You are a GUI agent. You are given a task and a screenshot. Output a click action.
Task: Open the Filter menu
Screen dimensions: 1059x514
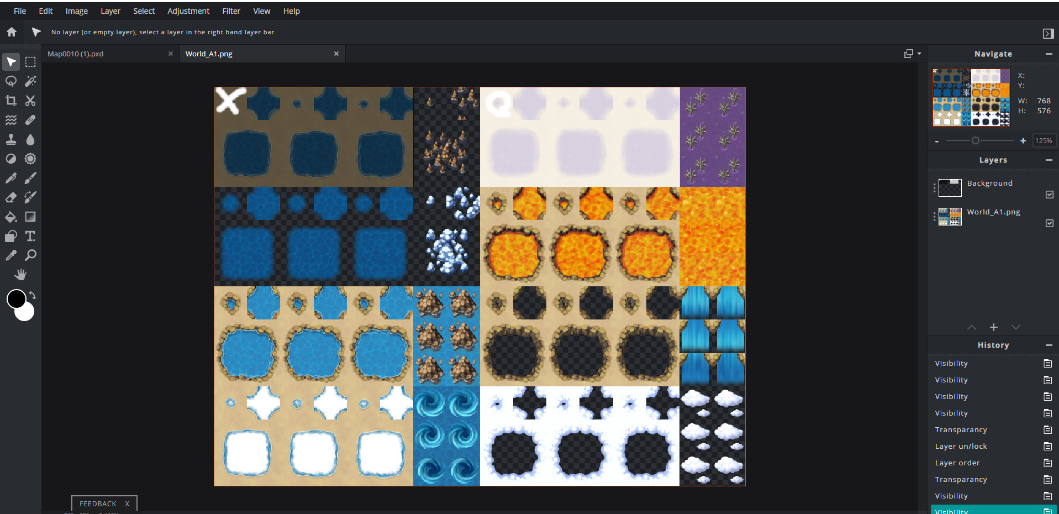231,11
